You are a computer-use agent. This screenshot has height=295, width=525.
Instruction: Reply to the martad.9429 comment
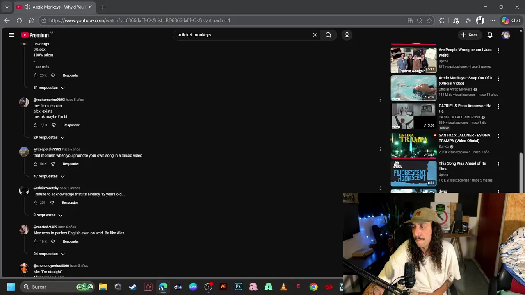click(71, 241)
